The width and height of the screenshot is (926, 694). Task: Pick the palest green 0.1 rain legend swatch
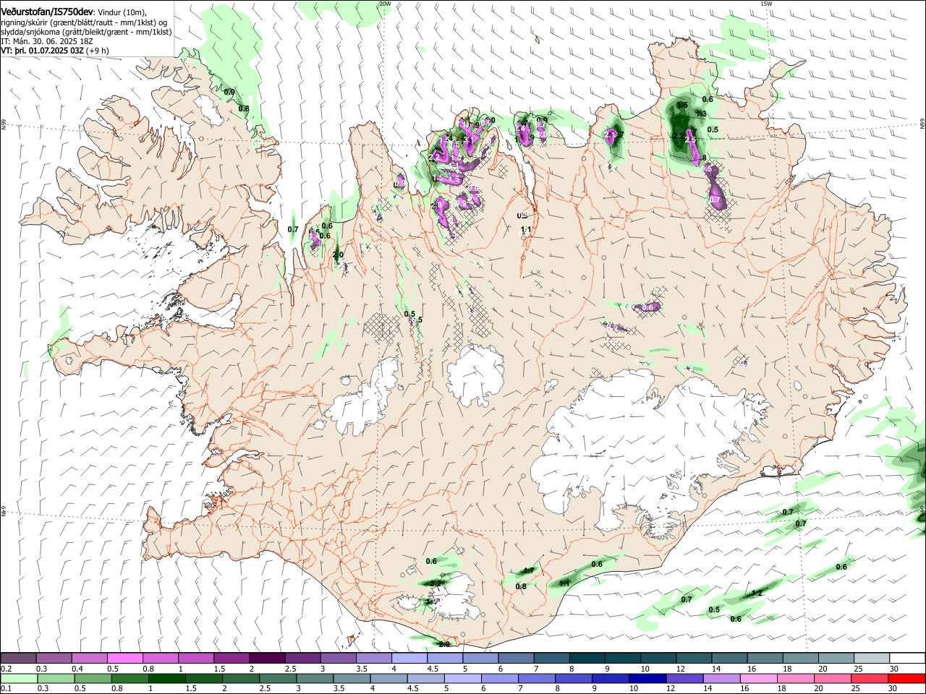pyautogui.click(x=19, y=678)
